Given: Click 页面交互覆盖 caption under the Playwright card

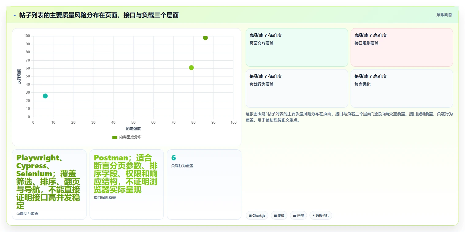Looking at the screenshot, I should [x=27, y=214].
